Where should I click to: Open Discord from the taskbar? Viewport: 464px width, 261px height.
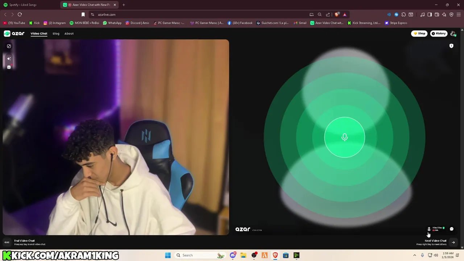(x=233, y=255)
